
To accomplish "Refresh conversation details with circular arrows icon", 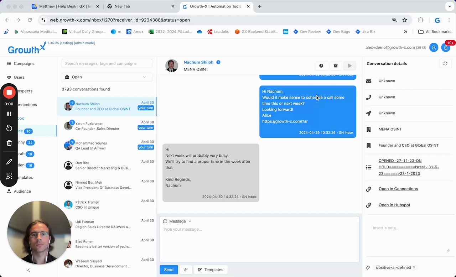I will click(445, 63).
